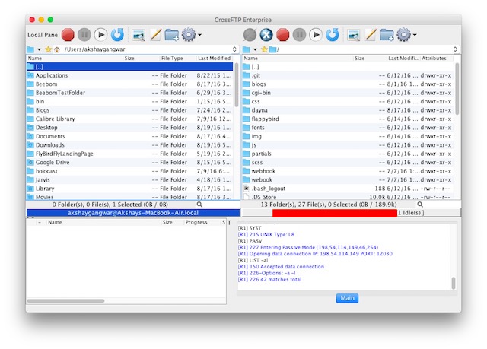This screenshot has width=487, height=349.
Task: Expand the local gear dropdown arrow
Action: click(199, 35)
